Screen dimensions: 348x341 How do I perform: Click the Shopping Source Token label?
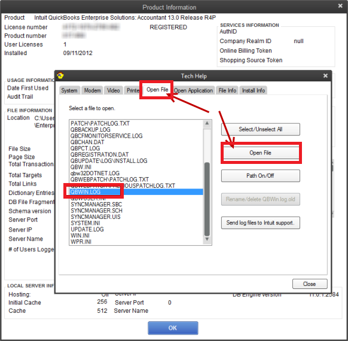251,60
